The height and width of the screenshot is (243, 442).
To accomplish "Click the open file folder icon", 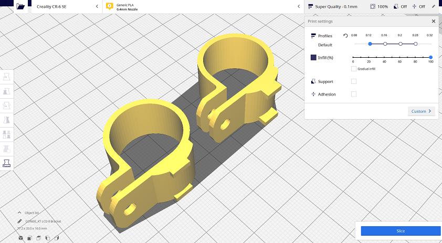I will [20, 7].
